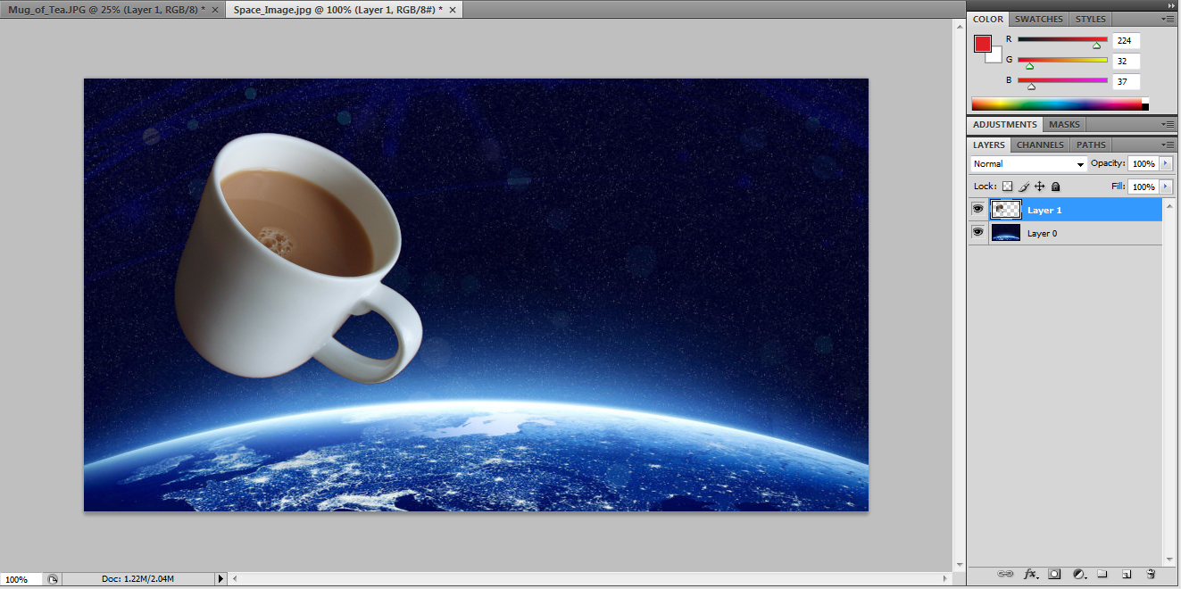1181x589 pixels.
Task: Open the Adjustments panel options menu
Action: click(x=1169, y=125)
